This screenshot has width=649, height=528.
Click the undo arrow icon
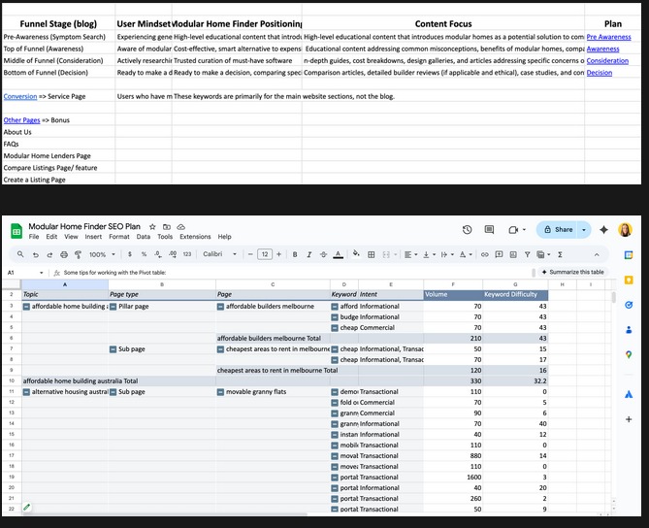click(x=35, y=254)
